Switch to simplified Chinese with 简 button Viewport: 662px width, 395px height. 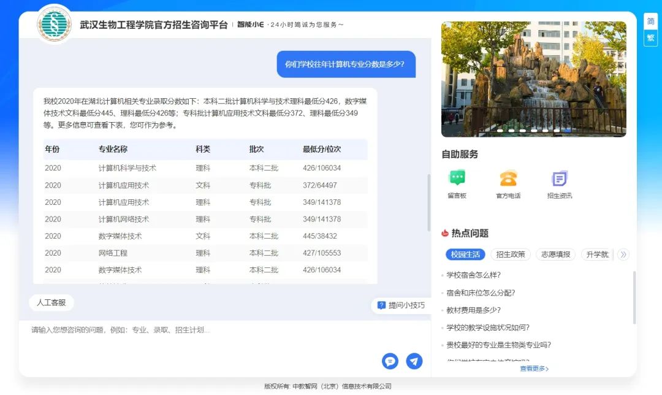[650, 21]
